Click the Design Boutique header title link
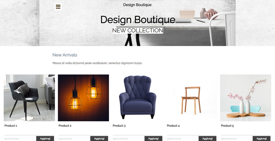The height and width of the screenshot is (141, 275). coord(137,5)
